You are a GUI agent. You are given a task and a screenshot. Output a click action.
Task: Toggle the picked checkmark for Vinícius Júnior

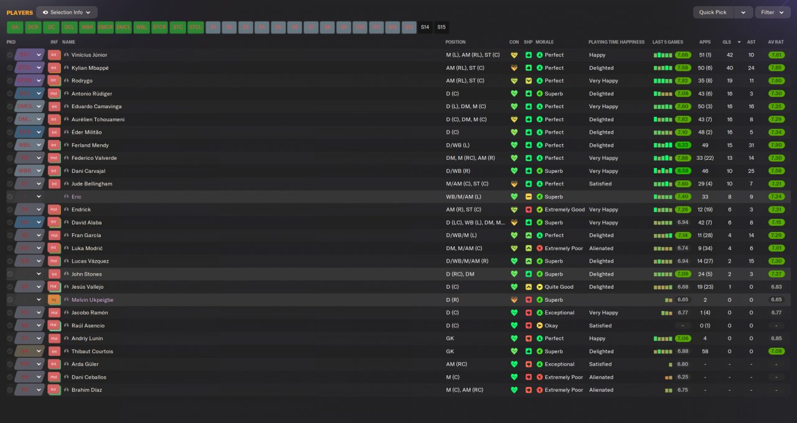9,55
